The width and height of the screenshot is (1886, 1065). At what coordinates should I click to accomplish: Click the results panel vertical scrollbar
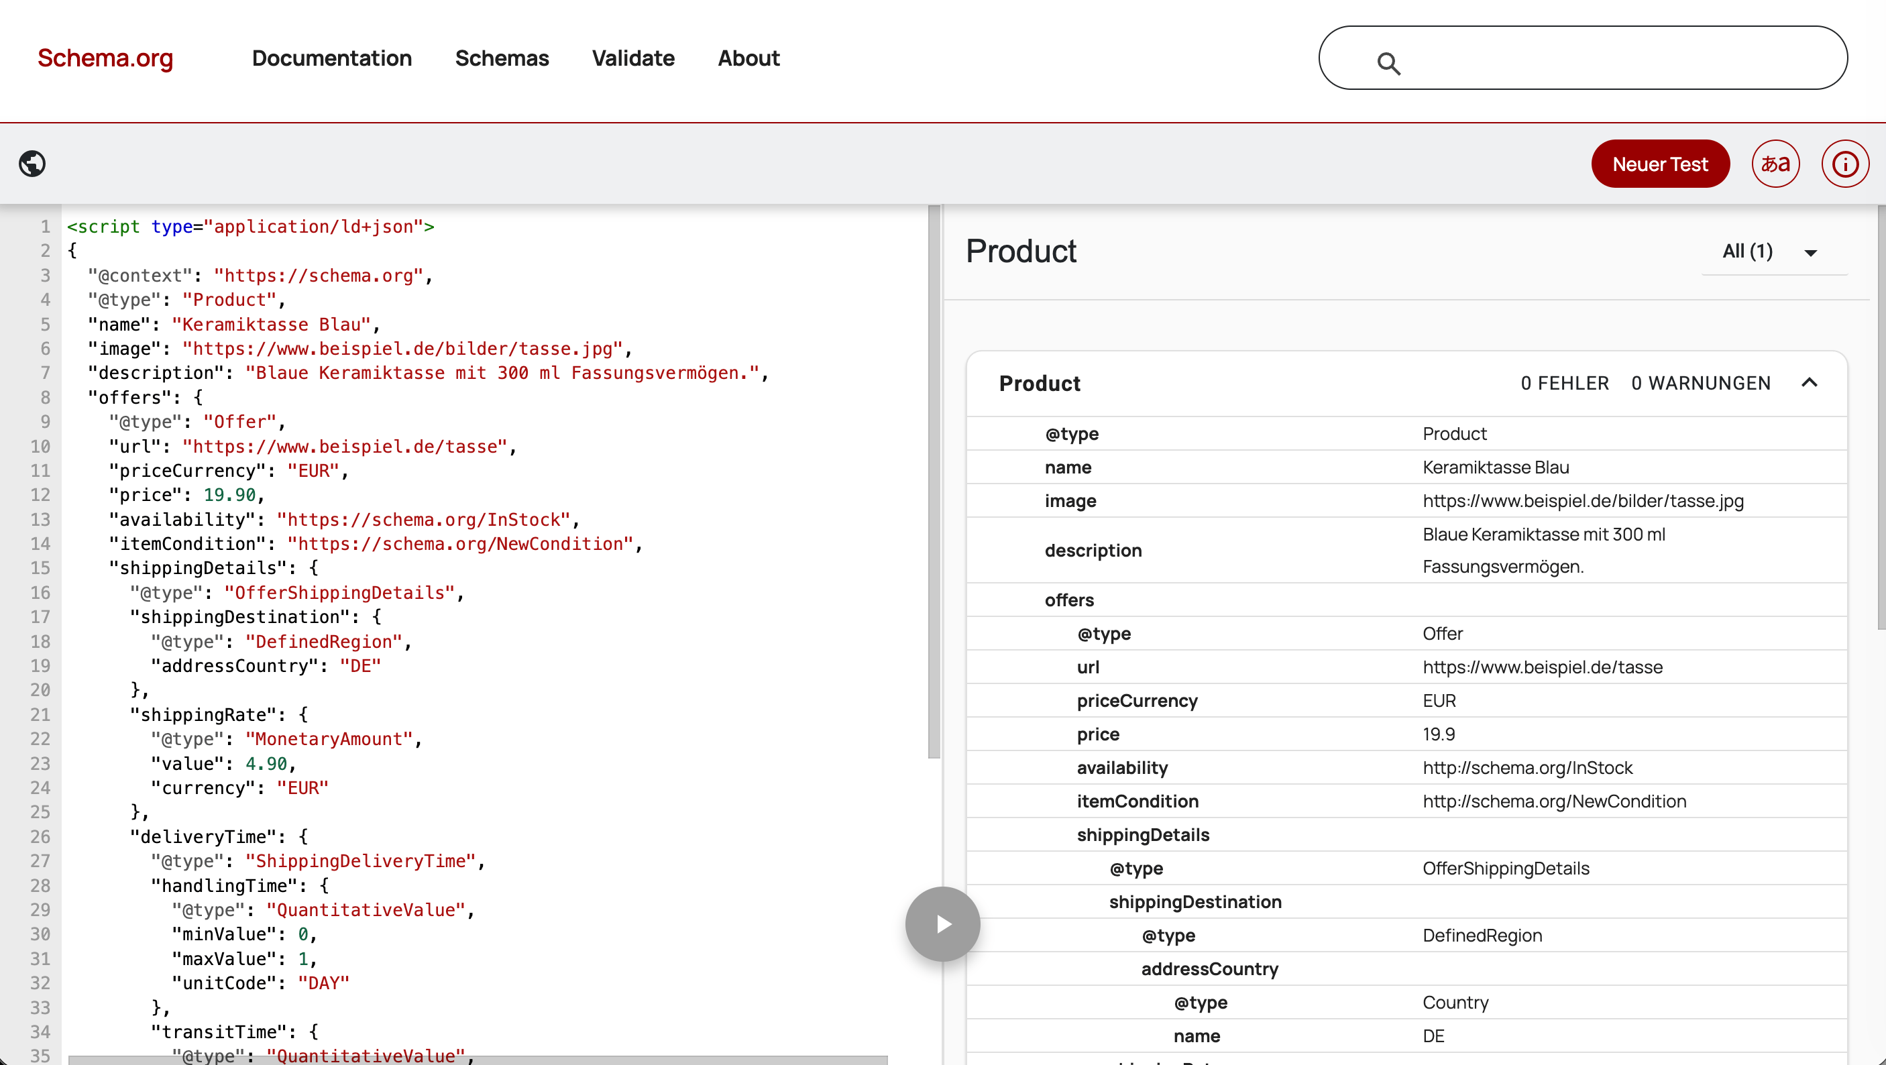pos(1881,417)
